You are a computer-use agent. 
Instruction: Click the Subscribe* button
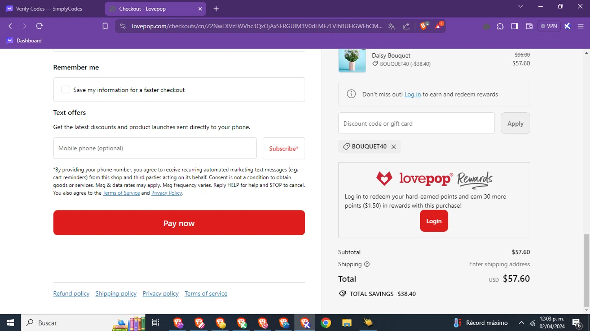tap(284, 148)
